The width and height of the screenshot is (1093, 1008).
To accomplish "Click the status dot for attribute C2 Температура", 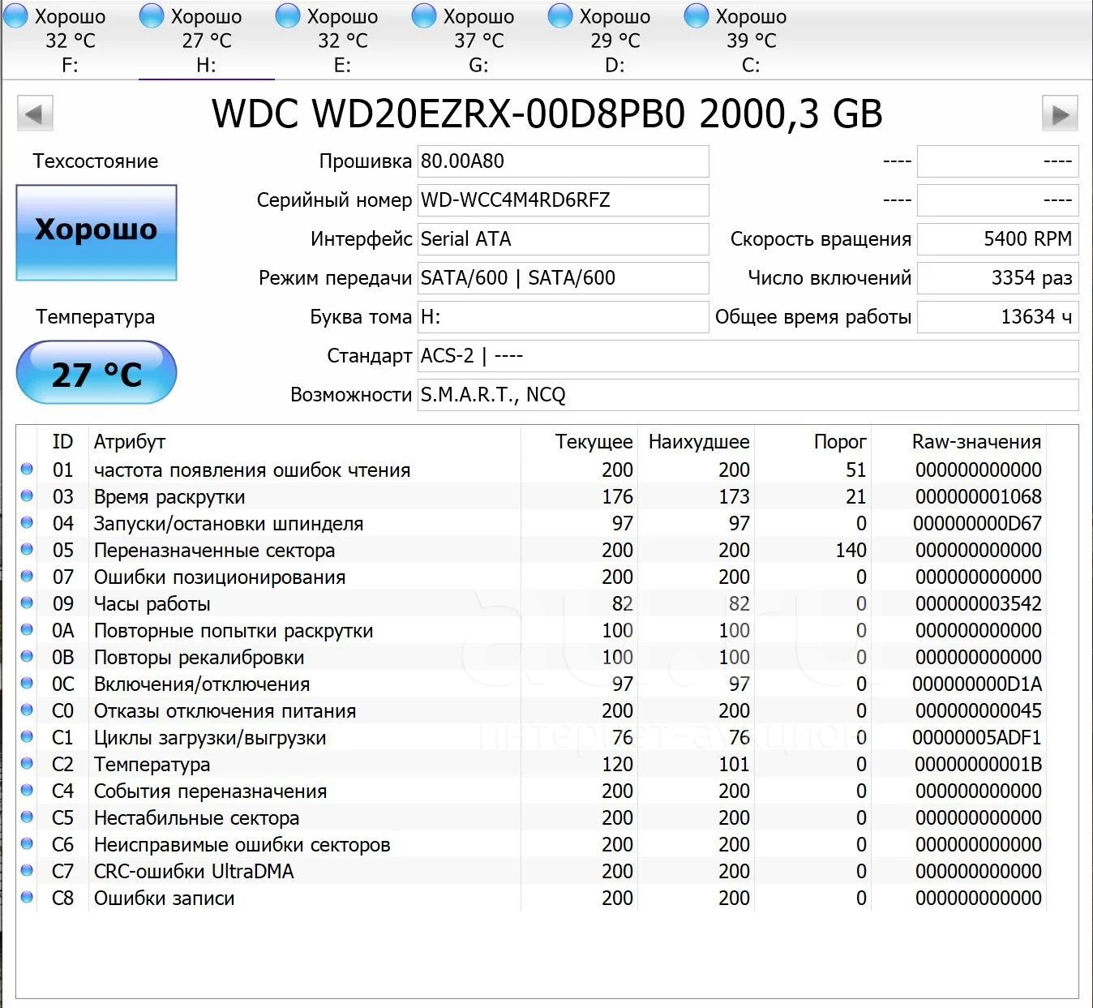I will coord(27,763).
